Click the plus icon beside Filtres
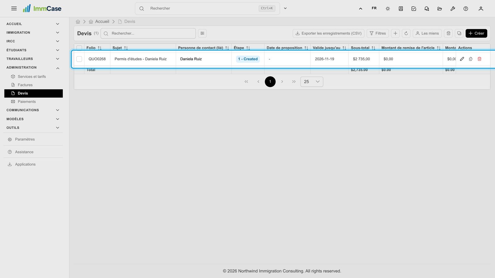 pyautogui.click(x=395, y=33)
